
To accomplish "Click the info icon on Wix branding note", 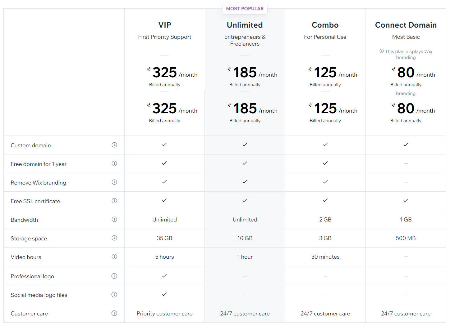I will coord(382,51).
